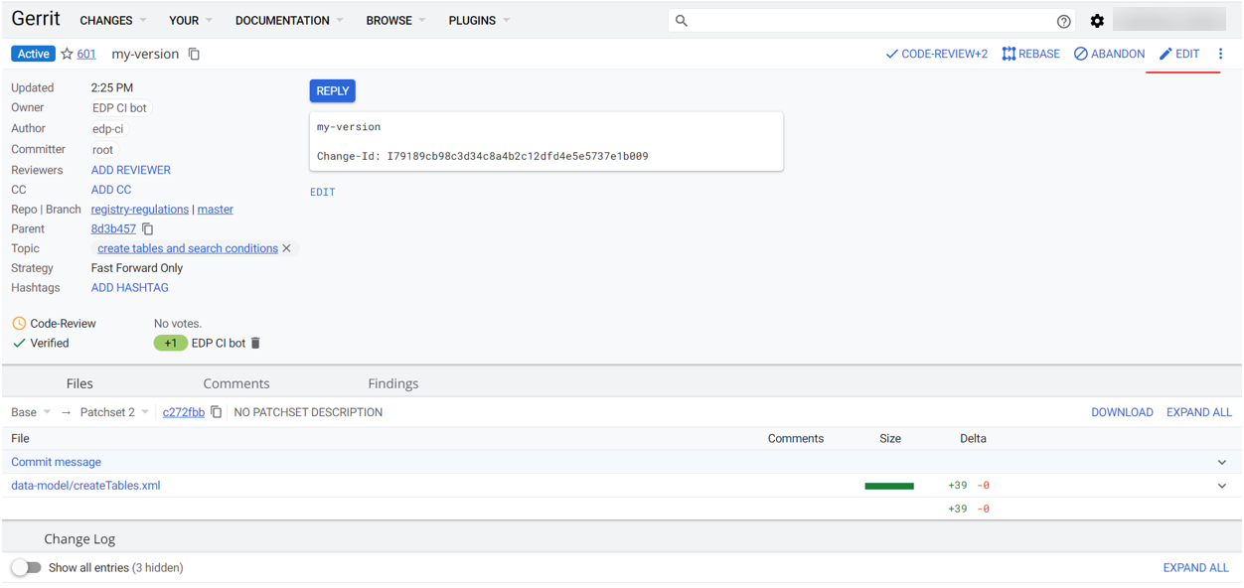Copy patchset commit c272fbb
The width and height of the screenshot is (1244, 588).
click(217, 412)
